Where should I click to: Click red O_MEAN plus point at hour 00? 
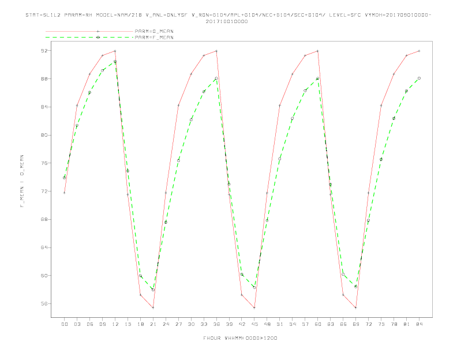point(65,193)
